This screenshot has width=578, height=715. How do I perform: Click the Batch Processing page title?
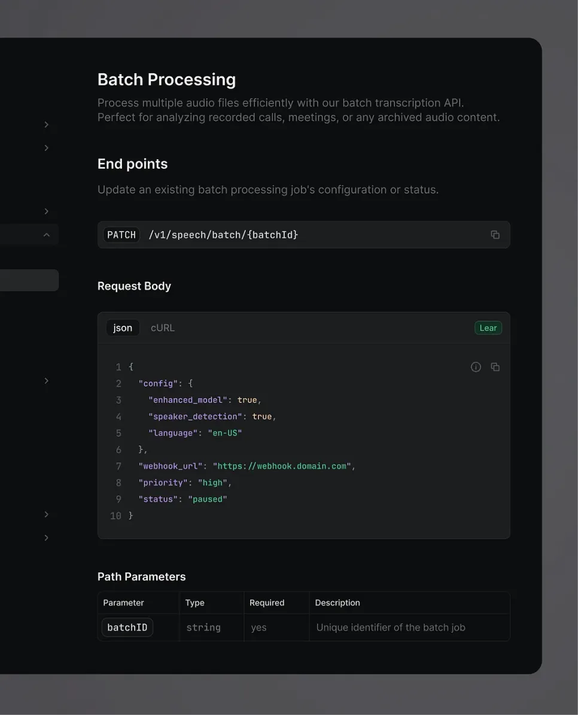[x=166, y=79]
